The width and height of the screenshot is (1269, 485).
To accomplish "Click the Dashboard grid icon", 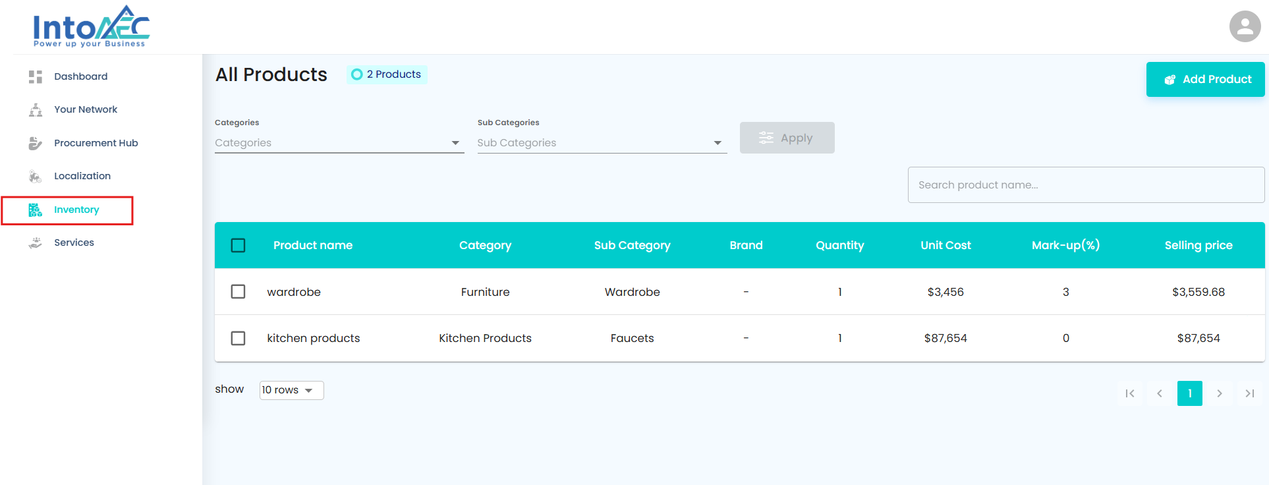I will tap(36, 76).
